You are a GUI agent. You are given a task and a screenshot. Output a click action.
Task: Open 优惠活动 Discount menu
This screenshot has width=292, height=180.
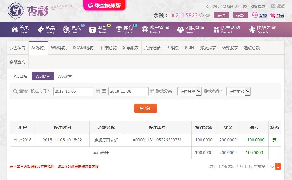(x=227, y=29)
